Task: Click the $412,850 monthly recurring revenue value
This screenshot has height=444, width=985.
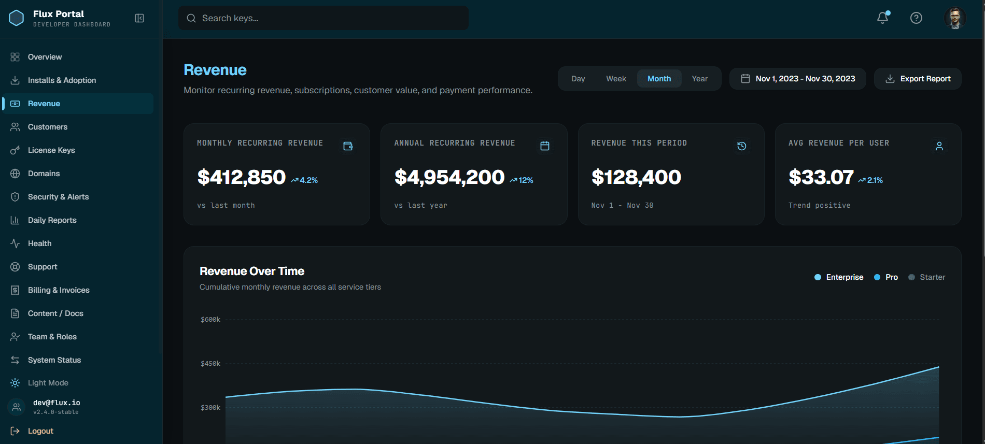Action: (242, 177)
